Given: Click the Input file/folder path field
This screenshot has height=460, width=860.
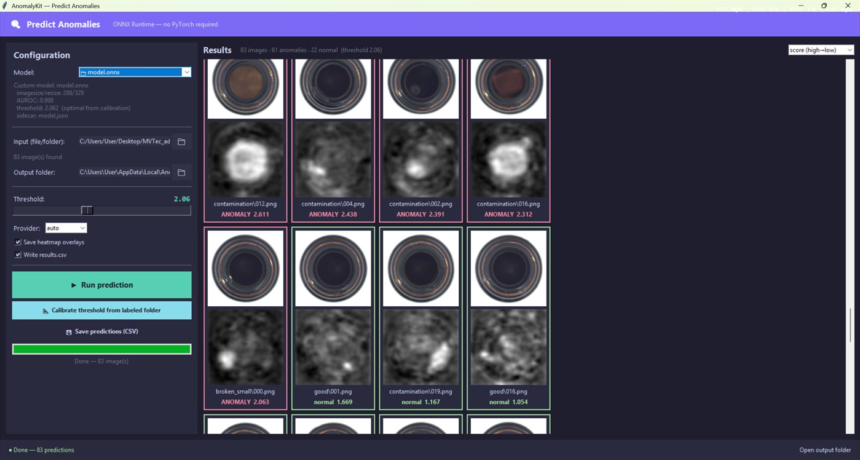Looking at the screenshot, I should tap(125, 141).
